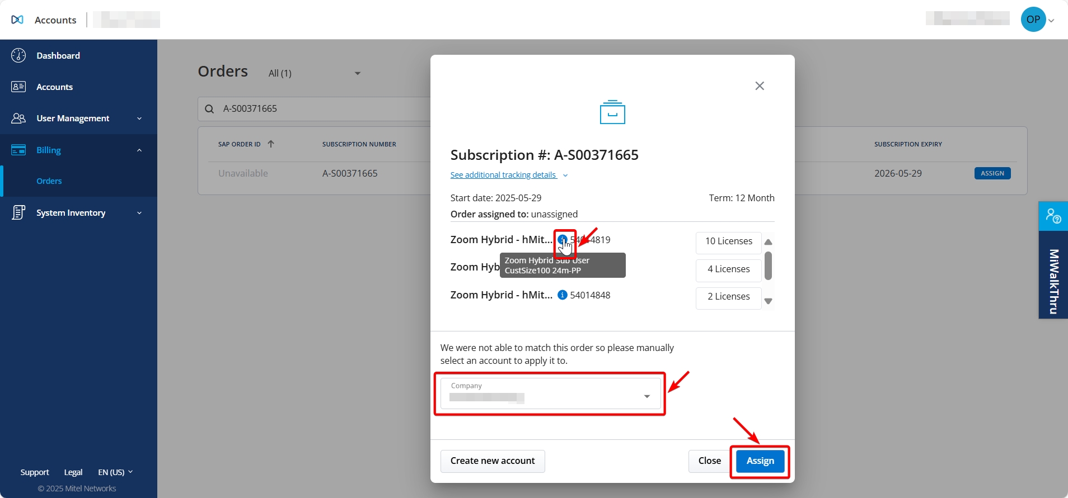Image resolution: width=1068 pixels, height=498 pixels.
Task: Close the subscription dialog with X
Action: pos(760,86)
